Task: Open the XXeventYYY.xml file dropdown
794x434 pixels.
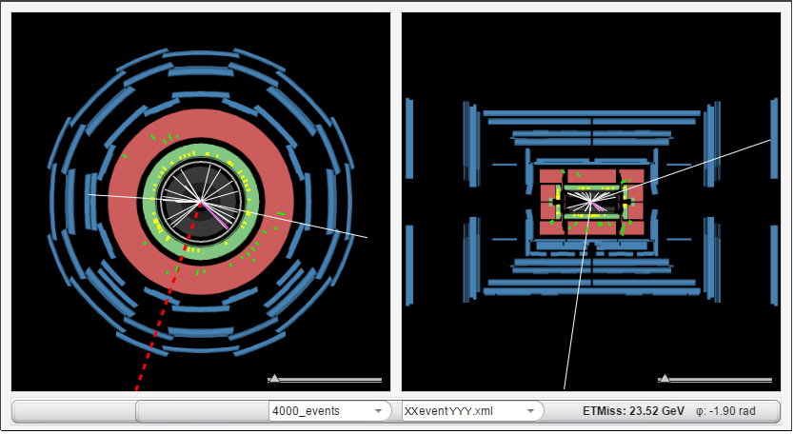Action: [x=472, y=411]
